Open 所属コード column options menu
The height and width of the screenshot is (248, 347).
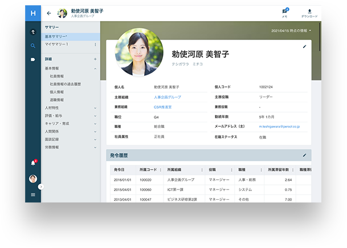(161, 170)
